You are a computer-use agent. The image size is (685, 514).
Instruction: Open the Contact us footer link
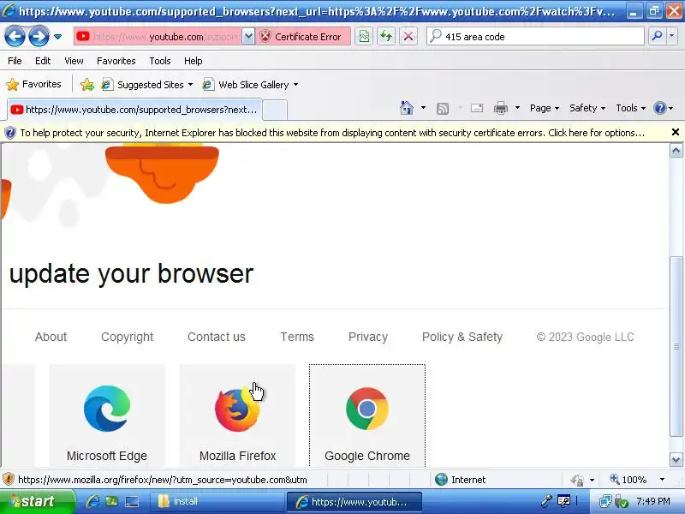pos(217,337)
